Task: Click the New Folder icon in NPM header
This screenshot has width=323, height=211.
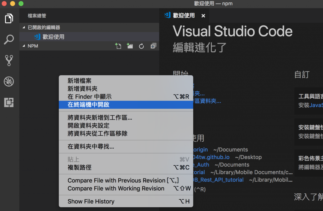Action: [130, 46]
